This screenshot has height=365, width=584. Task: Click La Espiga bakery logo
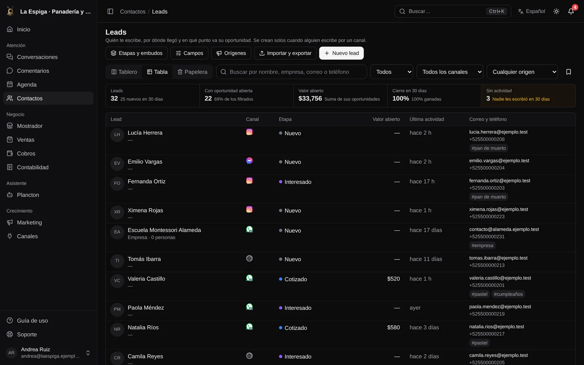[11, 11]
